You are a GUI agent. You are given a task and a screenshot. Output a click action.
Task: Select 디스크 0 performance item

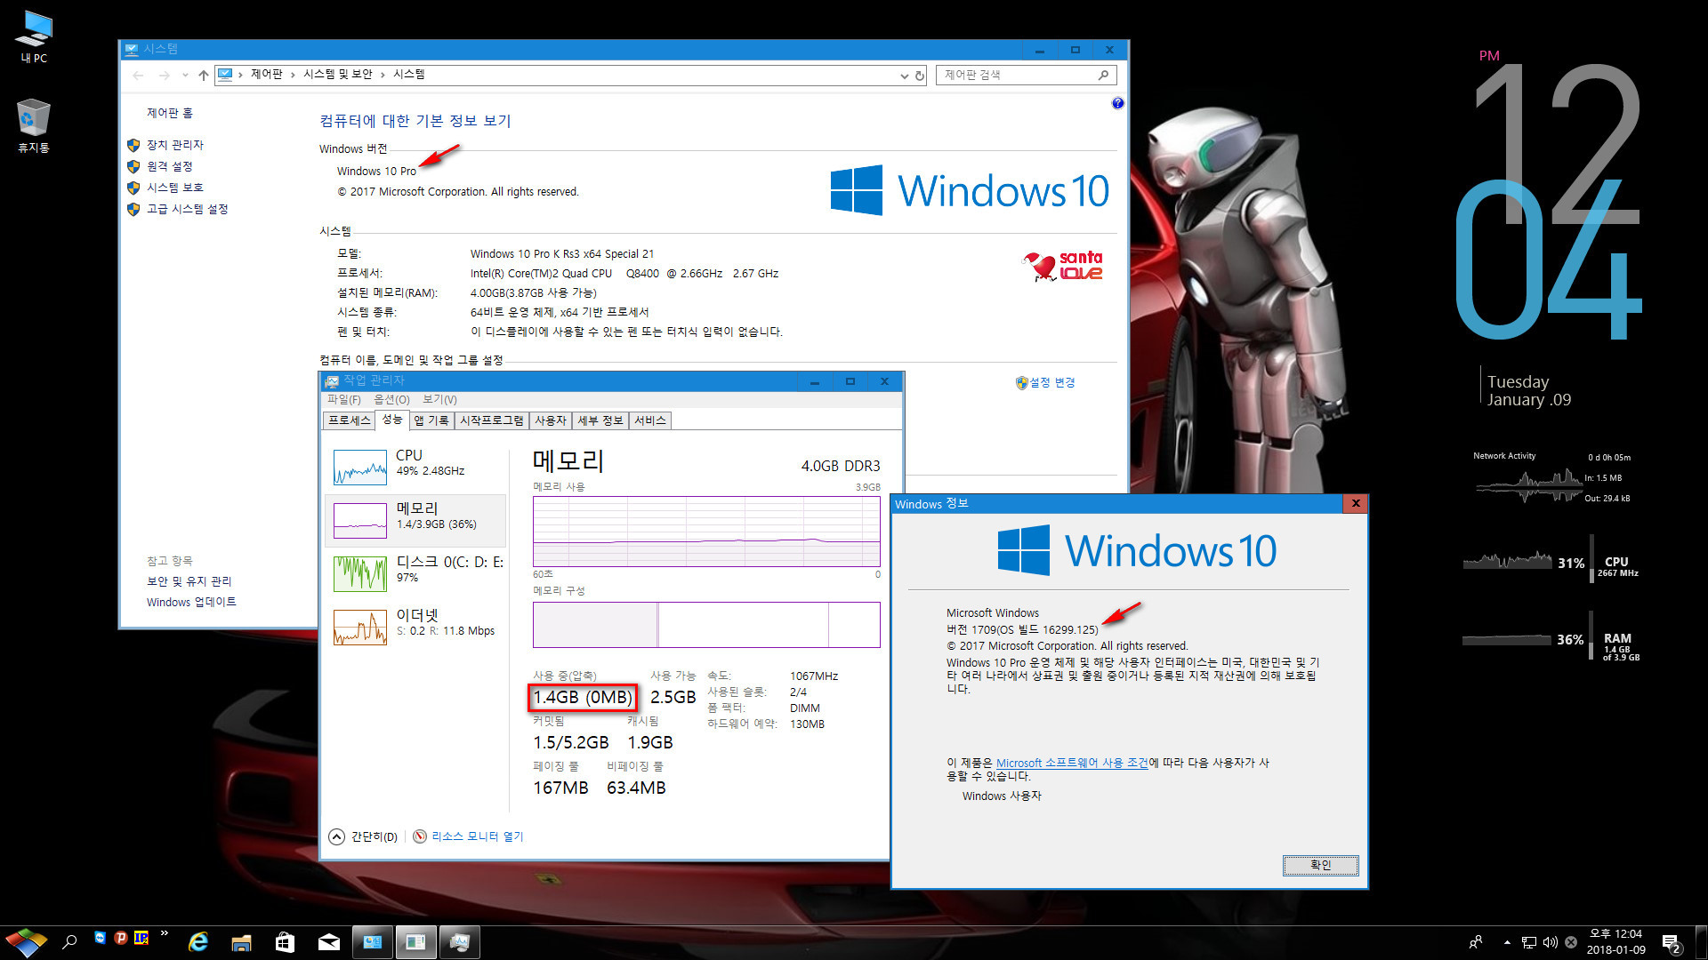[x=415, y=573]
